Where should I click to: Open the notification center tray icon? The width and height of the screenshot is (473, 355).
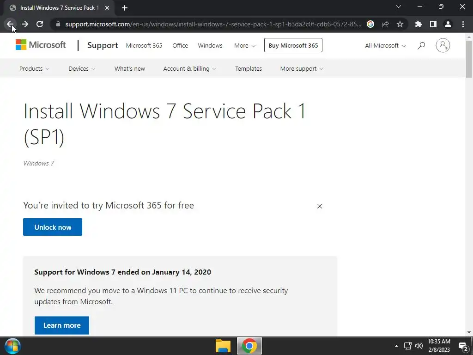tap(463, 346)
